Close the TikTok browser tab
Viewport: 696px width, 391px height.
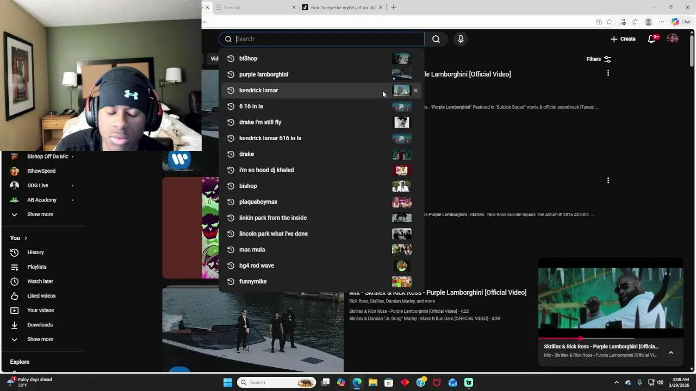(381, 7)
